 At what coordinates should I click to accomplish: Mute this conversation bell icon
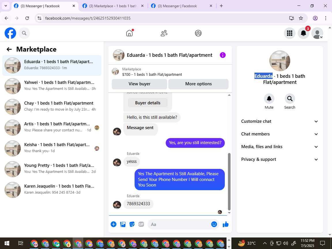click(269, 99)
